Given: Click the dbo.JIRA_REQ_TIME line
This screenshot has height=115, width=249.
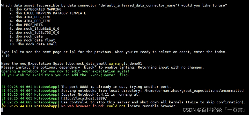Looking at the screenshot, I should (33, 21).
